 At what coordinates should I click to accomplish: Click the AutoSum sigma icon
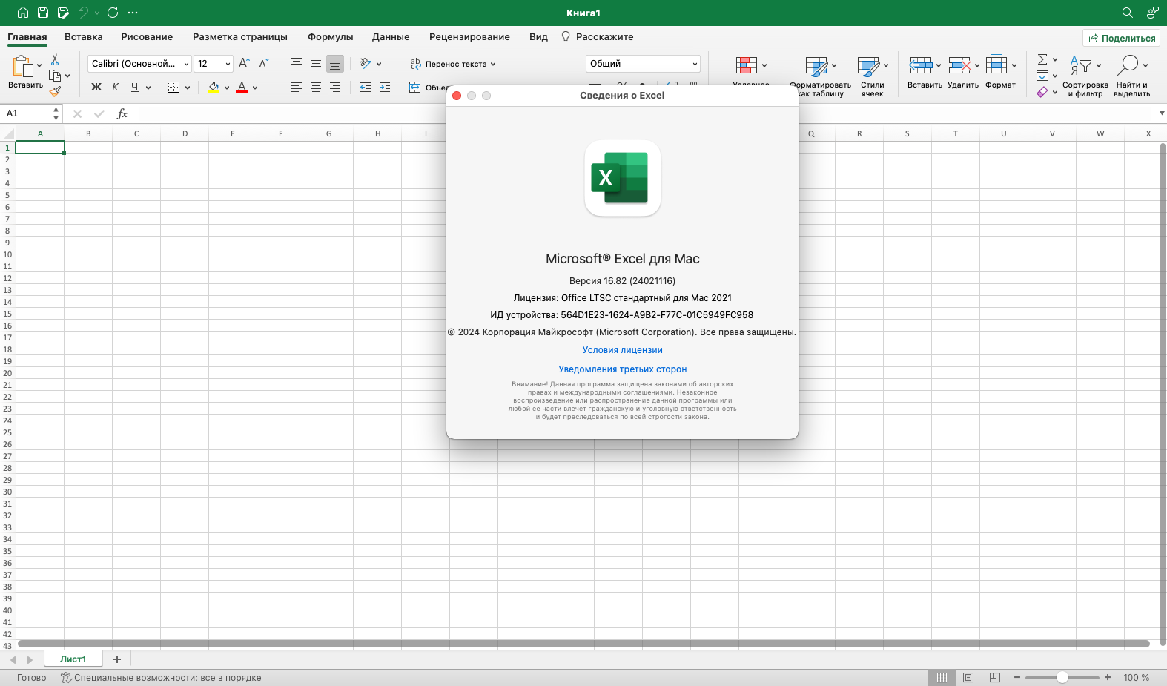(1042, 59)
